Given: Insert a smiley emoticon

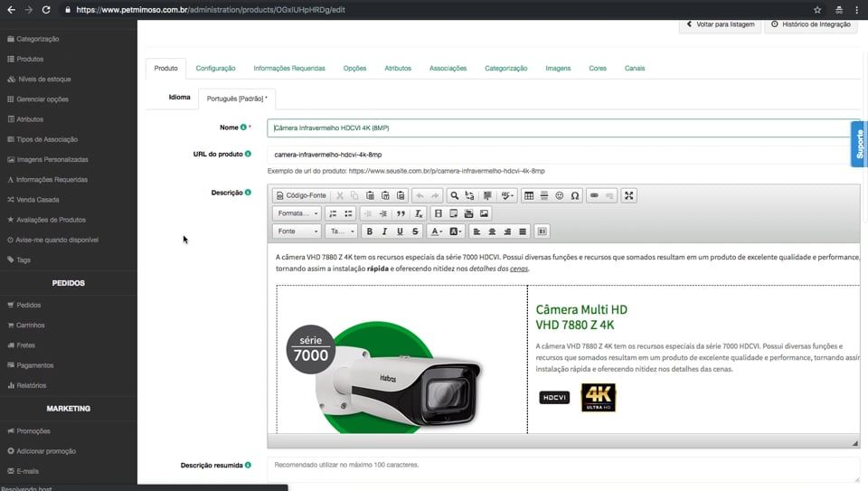Looking at the screenshot, I should (x=560, y=195).
